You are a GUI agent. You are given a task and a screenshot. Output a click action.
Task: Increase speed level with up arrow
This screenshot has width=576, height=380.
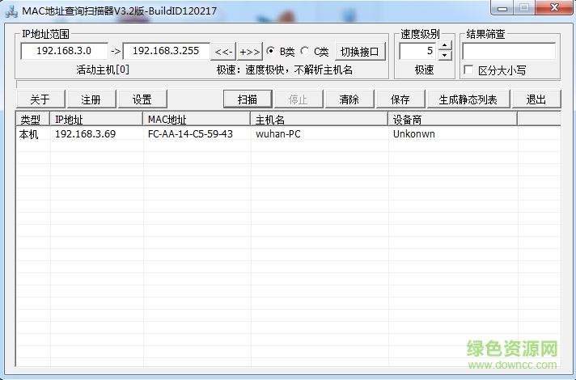[x=445, y=47]
